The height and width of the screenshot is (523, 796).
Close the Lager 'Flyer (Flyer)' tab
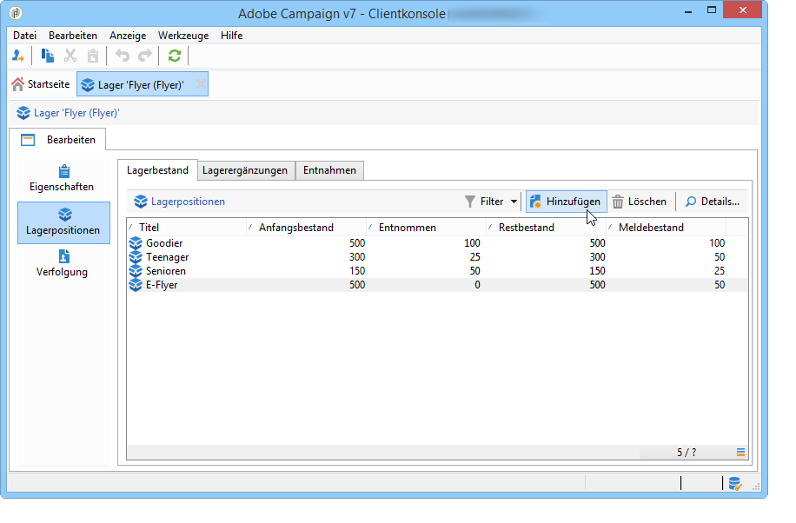click(x=201, y=83)
